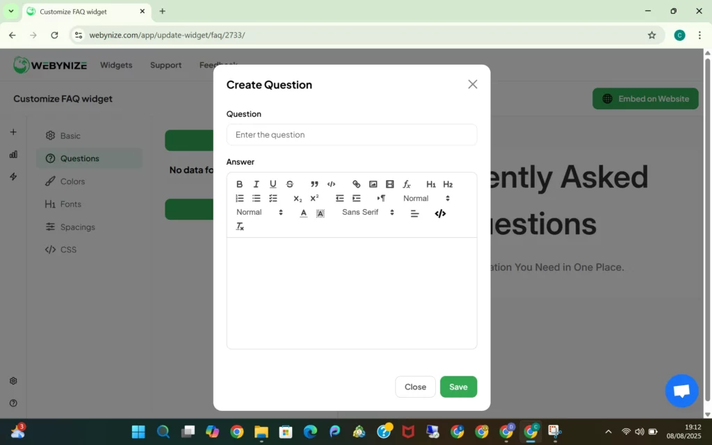Create a bulleted list
Viewport: 712px width, 445px height.
(256, 198)
